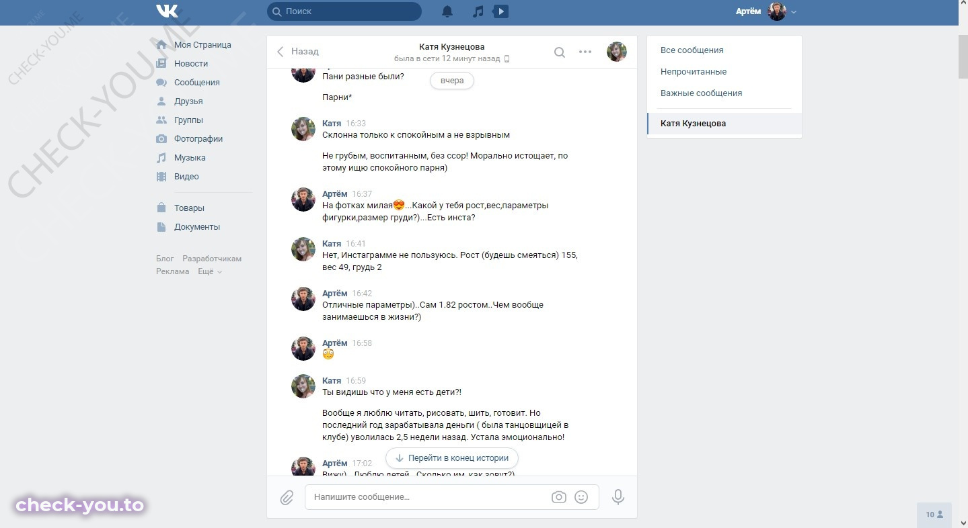Open Артём's avatar on 16:42 message
This screenshot has width=968, height=528.
pos(303,299)
